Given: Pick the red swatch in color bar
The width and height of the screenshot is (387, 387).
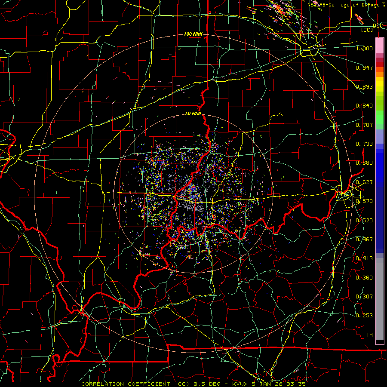Looking at the screenshot, I should [380, 64].
